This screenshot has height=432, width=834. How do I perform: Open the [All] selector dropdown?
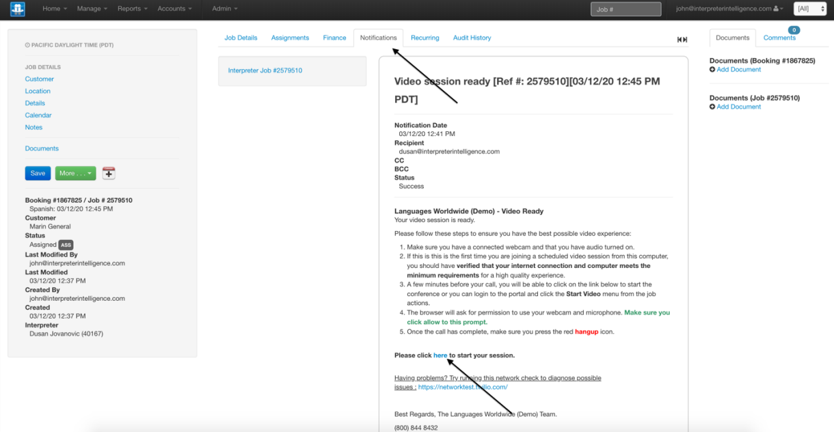pyautogui.click(x=809, y=9)
